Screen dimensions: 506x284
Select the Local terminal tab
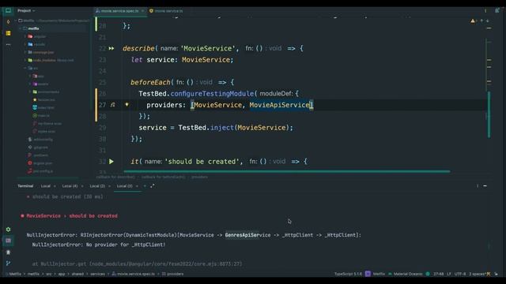pos(46,186)
